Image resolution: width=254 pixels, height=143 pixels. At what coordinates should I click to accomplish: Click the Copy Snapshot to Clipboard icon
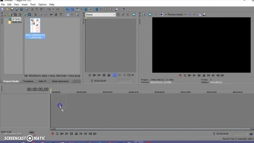point(200,15)
